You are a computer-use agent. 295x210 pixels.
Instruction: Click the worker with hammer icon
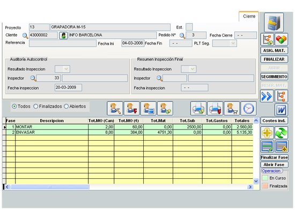pyautogui.click(x=115, y=108)
